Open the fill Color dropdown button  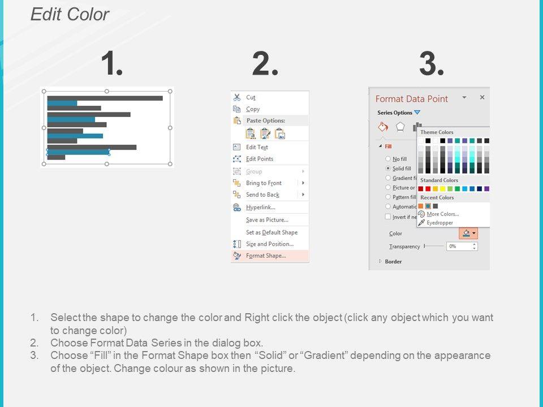[468, 233]
